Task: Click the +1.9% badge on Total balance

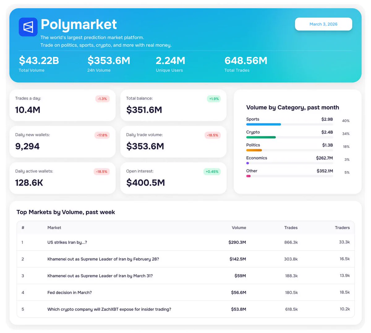Action: (214, 99)
